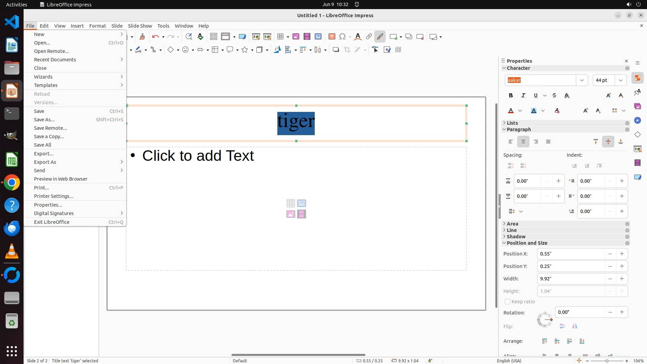Click the Bold formatting icon
This screenshot has height=364, width=647.
click(511, 96)
